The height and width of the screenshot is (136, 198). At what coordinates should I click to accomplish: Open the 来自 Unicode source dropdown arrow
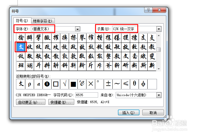coord(159,95)
